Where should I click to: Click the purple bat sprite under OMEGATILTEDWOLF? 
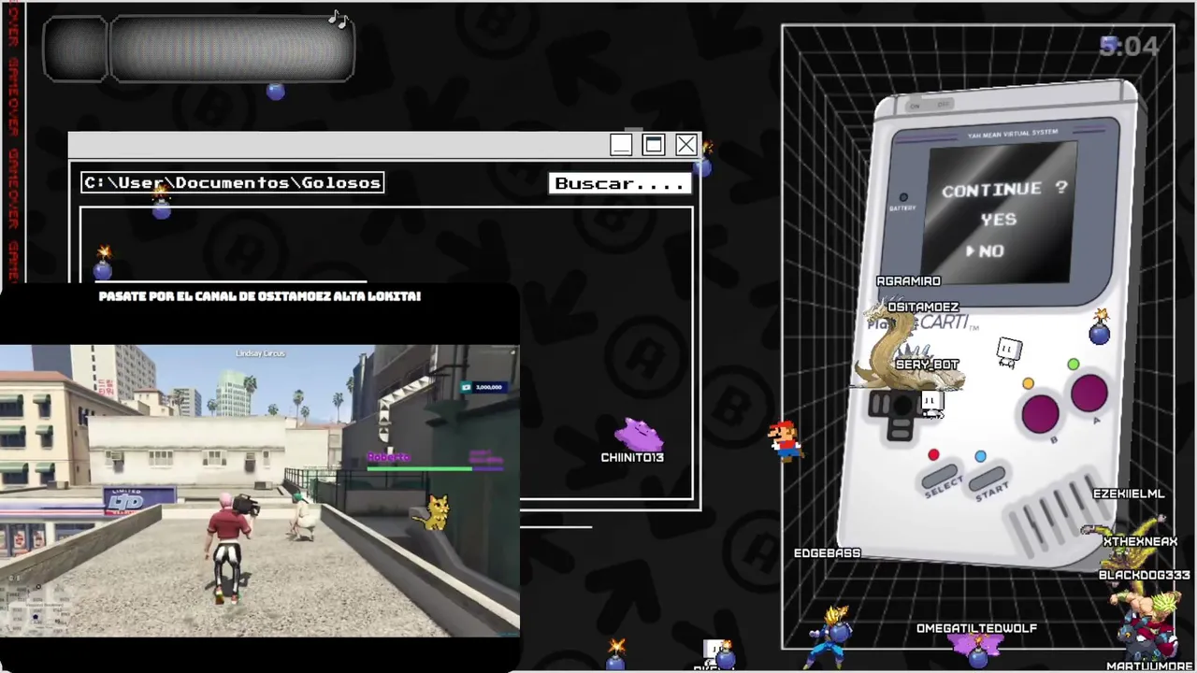[x=977, y=647]
